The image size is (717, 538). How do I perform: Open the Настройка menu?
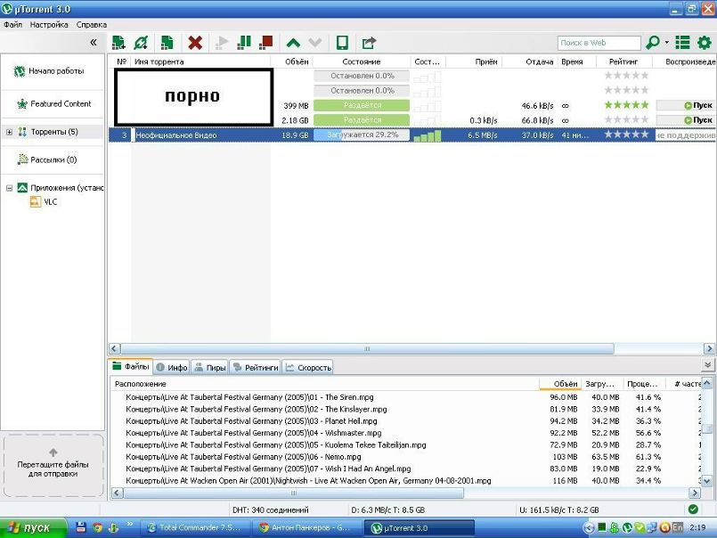48,25
